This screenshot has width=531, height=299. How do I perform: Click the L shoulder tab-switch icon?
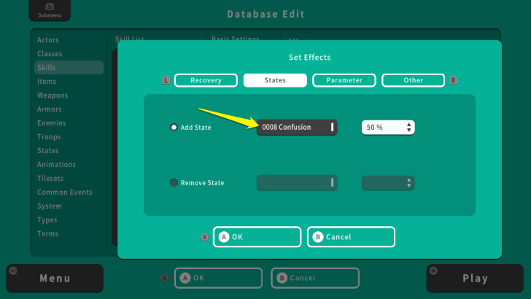(x=166, y=81)
